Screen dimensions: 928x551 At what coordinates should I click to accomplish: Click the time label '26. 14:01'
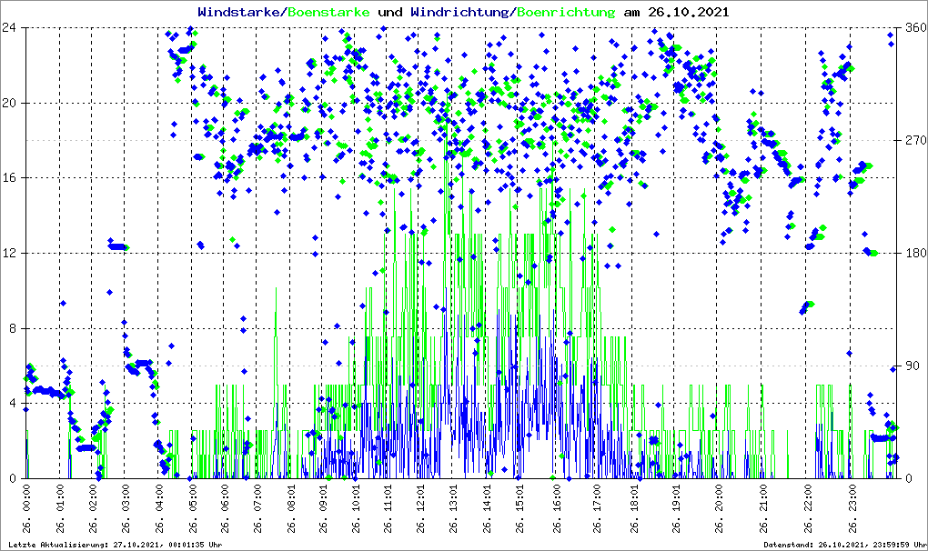[487, 508]
